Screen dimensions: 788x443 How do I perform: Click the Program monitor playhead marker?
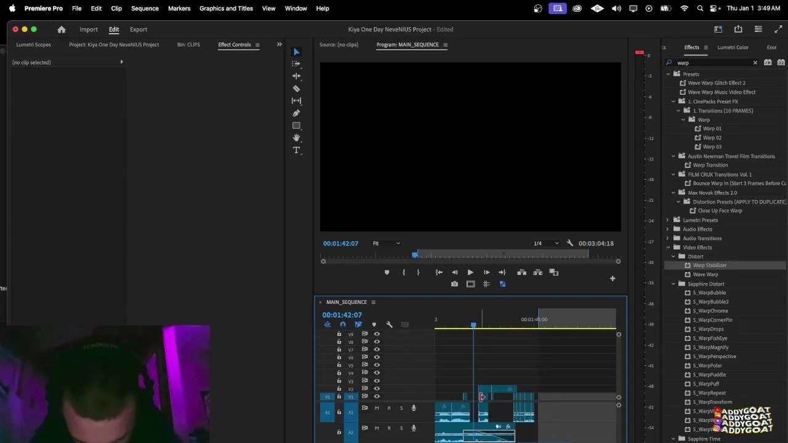[415, 255]
